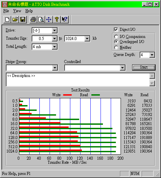The height and width of the screenshot is (178, 161).
Task: Click the Start benchmark button
Action: coord(144,67)
